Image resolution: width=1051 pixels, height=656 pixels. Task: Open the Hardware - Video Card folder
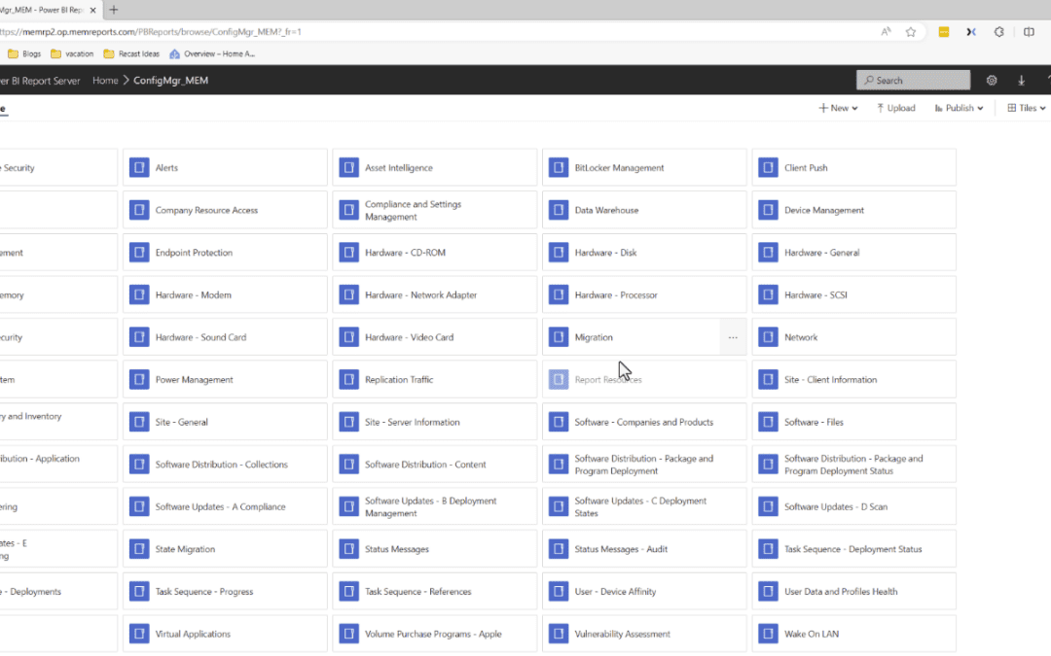point(434,337)
